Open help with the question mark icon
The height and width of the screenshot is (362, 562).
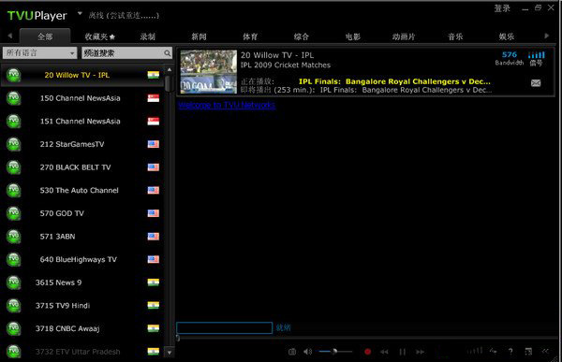[510, 352]
